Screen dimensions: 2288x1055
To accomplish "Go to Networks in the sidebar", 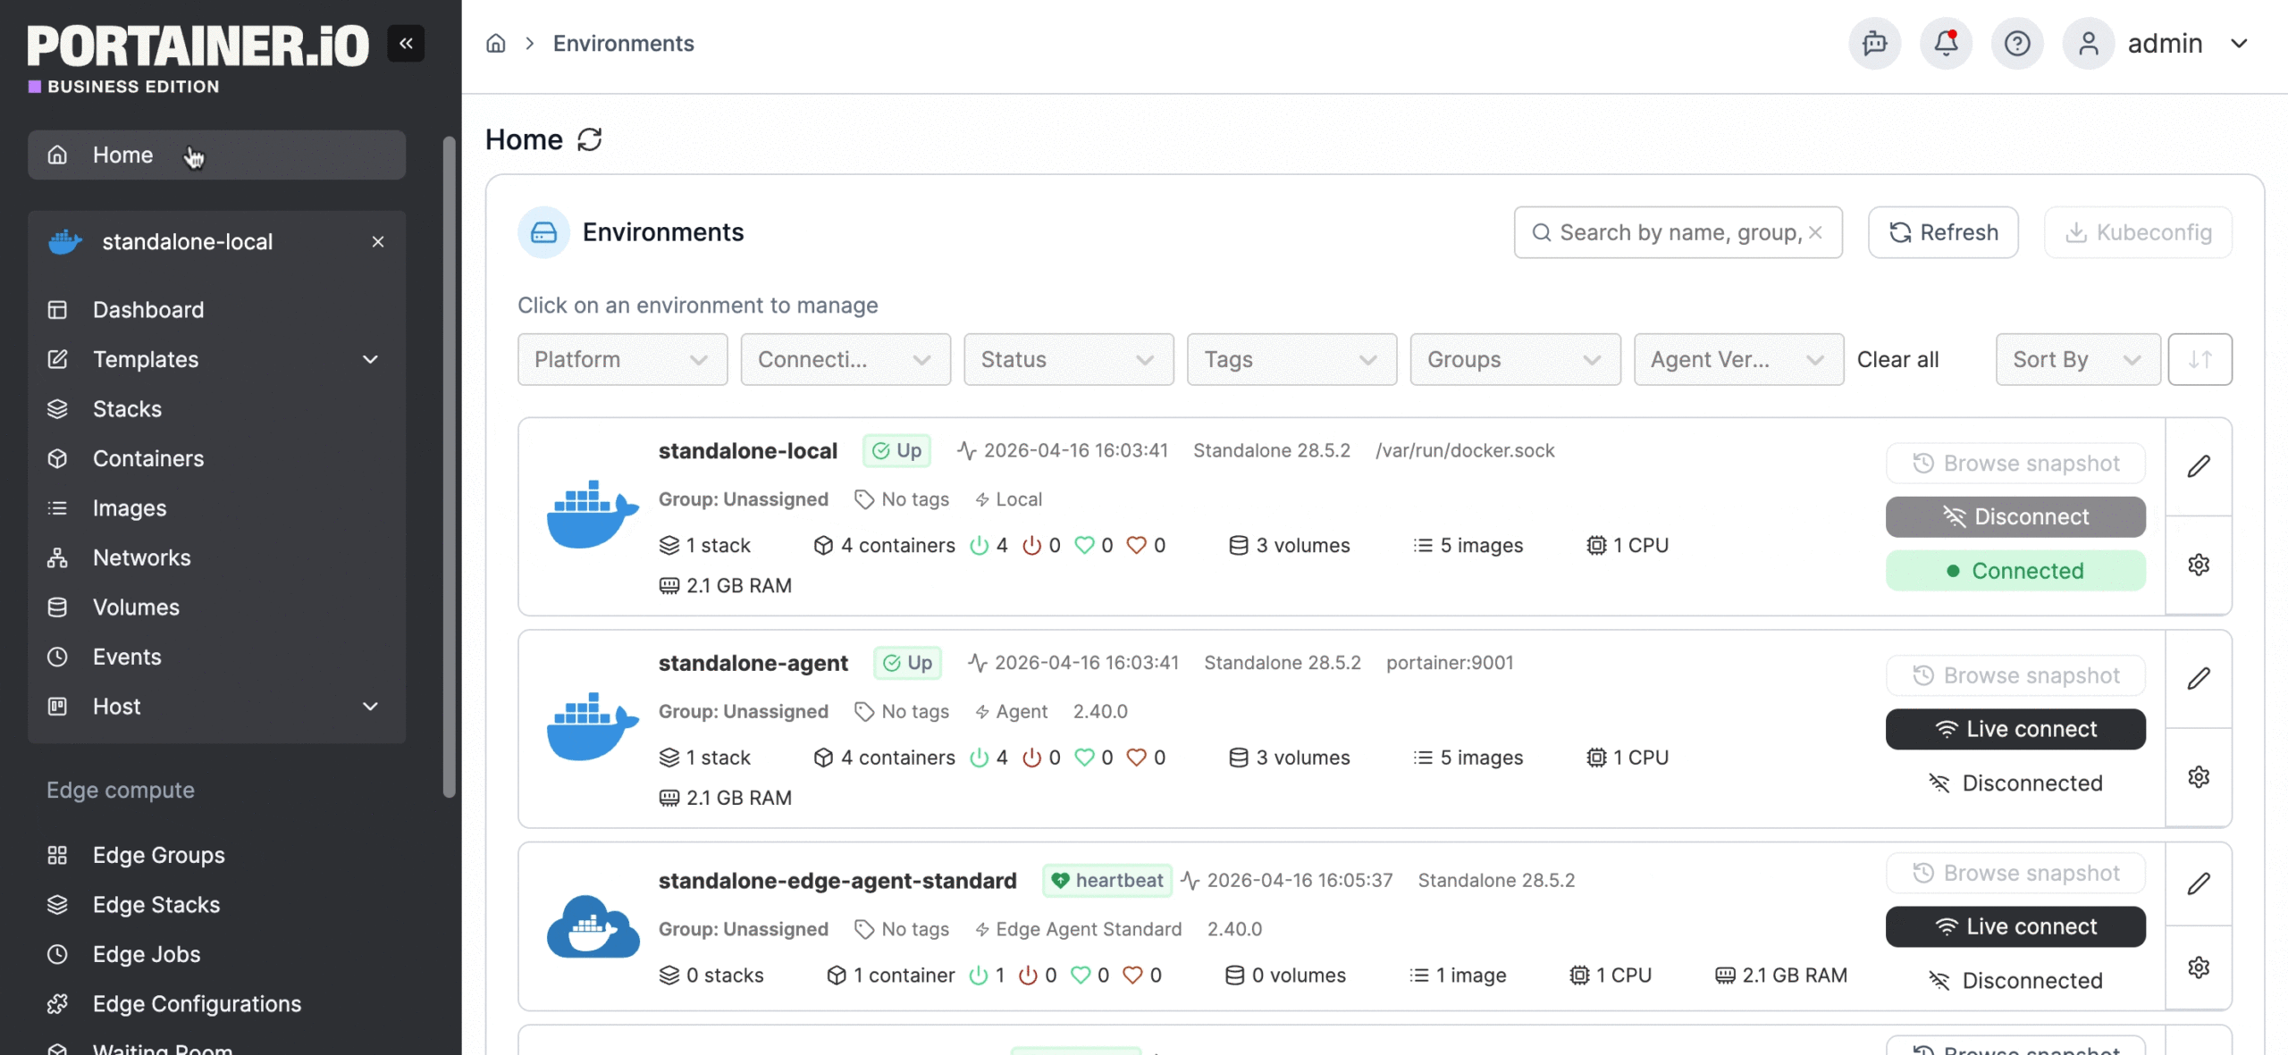I will (x=216, y=557).
